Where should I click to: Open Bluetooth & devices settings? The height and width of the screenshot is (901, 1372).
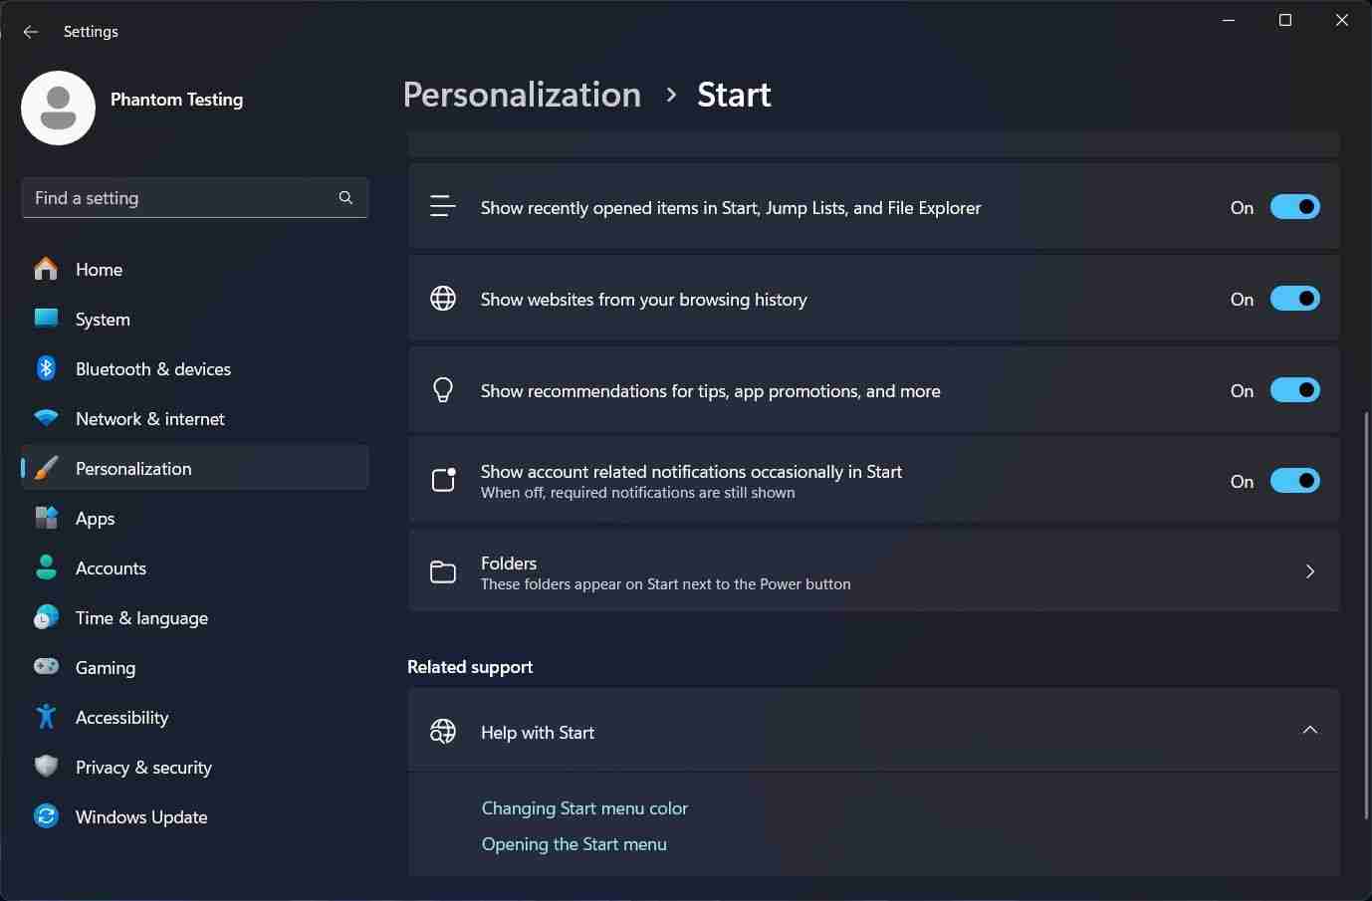(x=152, y=368)
